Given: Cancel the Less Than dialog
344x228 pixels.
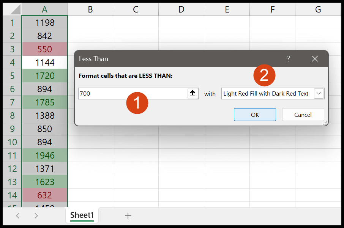Looking at the screenshot, I should click(303, 115).
